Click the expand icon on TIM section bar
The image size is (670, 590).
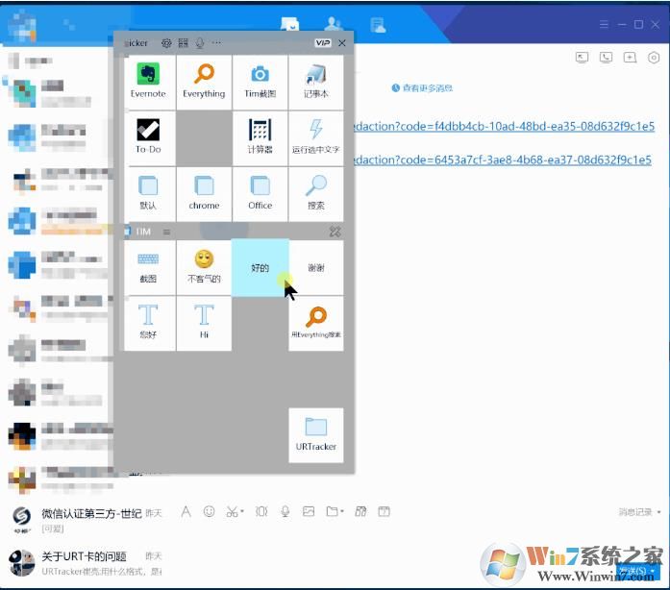(335, 232)
